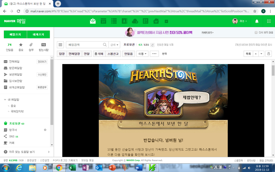Collapse the 내 메일함 folder tree

(5, 99)
